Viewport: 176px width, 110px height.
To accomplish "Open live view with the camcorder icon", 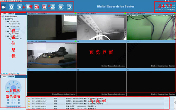I will click(4, 7).
